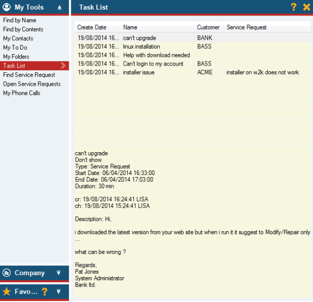313x302 pixels.
Task: Open Find by Name
Action: point(20,20)
